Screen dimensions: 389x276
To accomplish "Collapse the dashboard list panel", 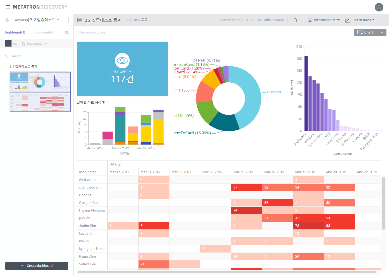I will 67,33.
